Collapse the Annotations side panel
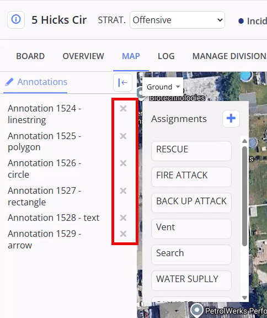Screen dimensions: 267x318 122,82
